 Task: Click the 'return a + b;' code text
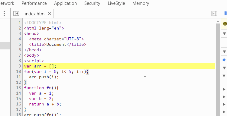pyautogui.click(x=45, y=104)
